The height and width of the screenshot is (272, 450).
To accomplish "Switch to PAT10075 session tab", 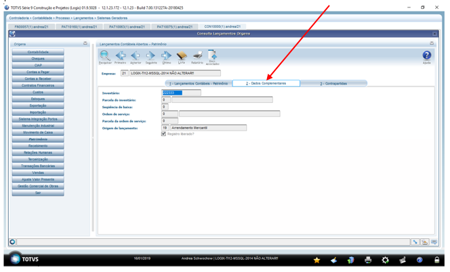I will (x=175, y=26).
